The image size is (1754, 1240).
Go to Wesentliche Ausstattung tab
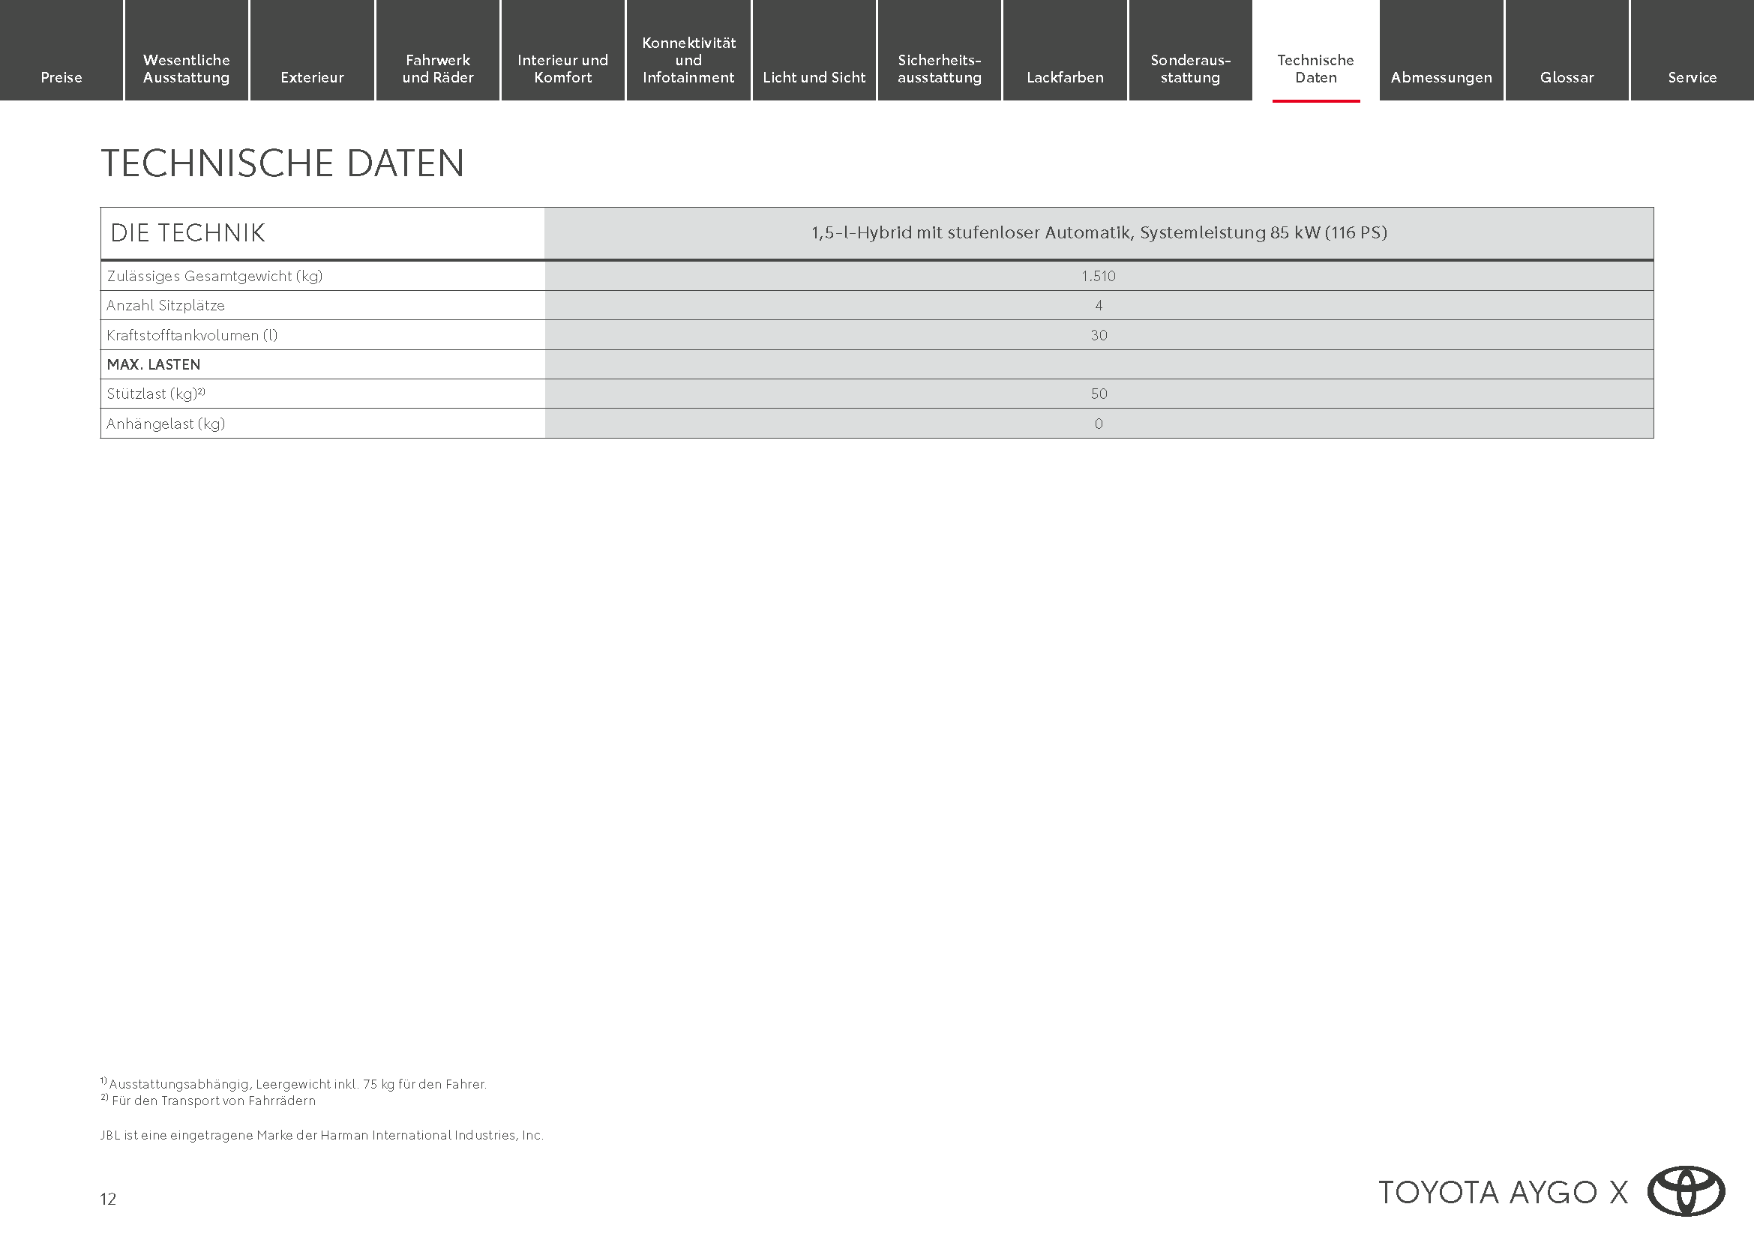187,68
